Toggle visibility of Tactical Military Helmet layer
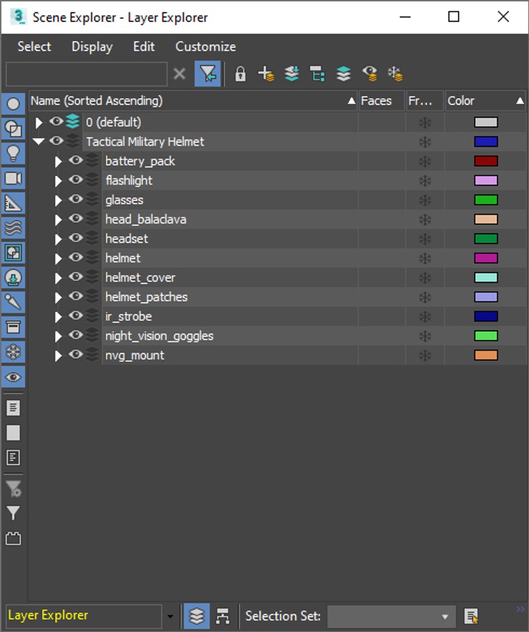This screenshot has height=632, width=529. (56, 141)
